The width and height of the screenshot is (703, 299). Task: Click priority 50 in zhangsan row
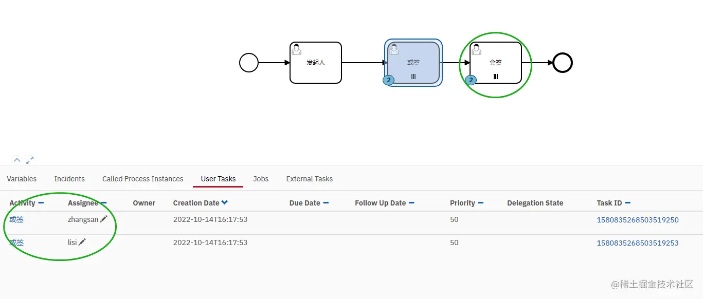point(454,219)
